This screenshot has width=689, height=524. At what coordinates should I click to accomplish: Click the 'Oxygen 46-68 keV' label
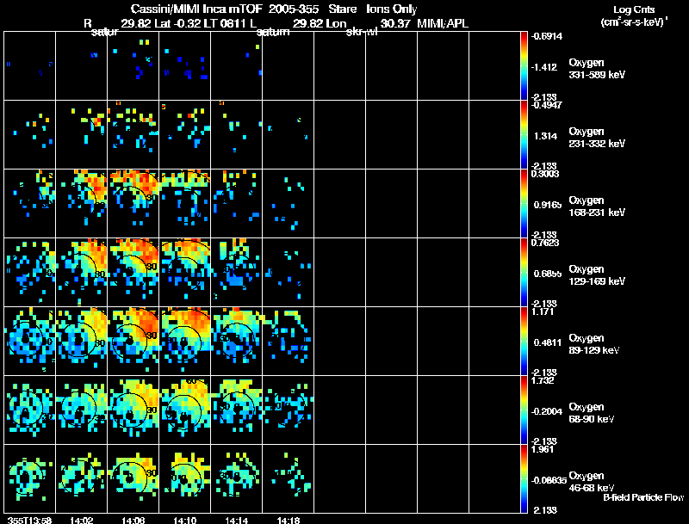click(x=592, y=482)
